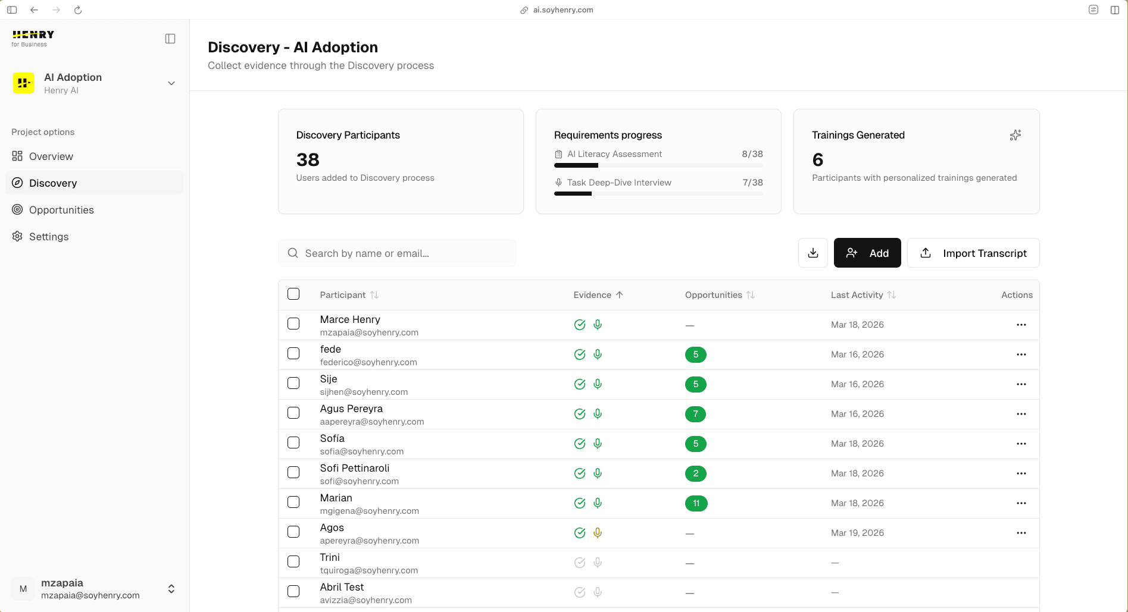Select Opportunities from the sidebar

pos(61,209)
